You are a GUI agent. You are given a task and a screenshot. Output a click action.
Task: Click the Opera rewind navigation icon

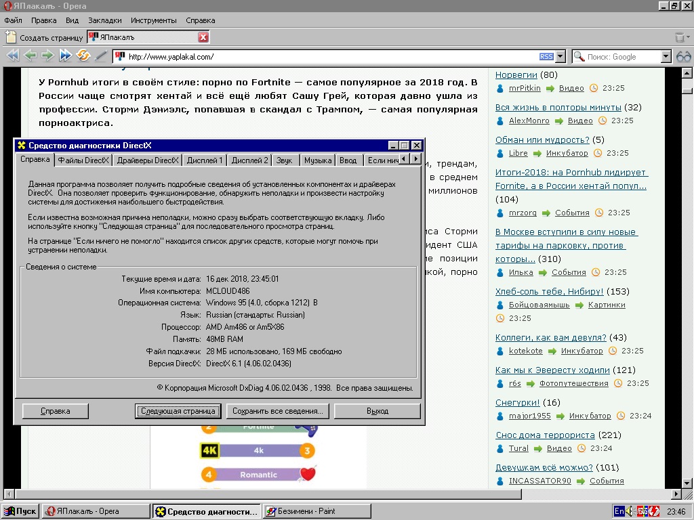pyautogui.click(x=14, y=56)
